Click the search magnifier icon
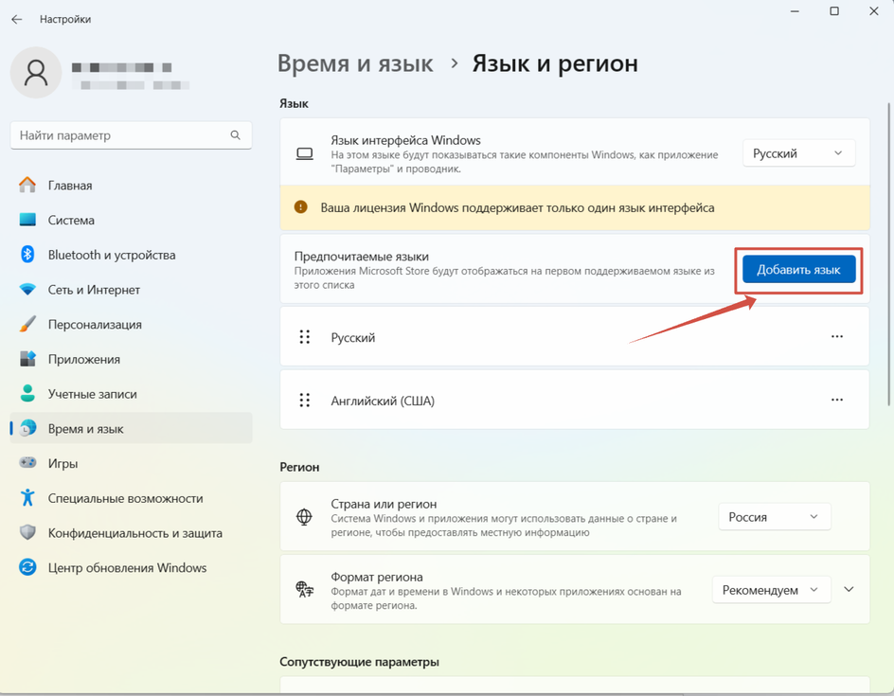 pos(236,135)
